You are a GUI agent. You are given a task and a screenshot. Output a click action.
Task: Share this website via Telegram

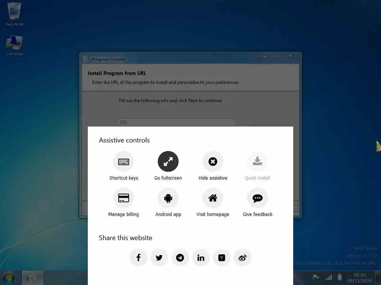[180, 258]
